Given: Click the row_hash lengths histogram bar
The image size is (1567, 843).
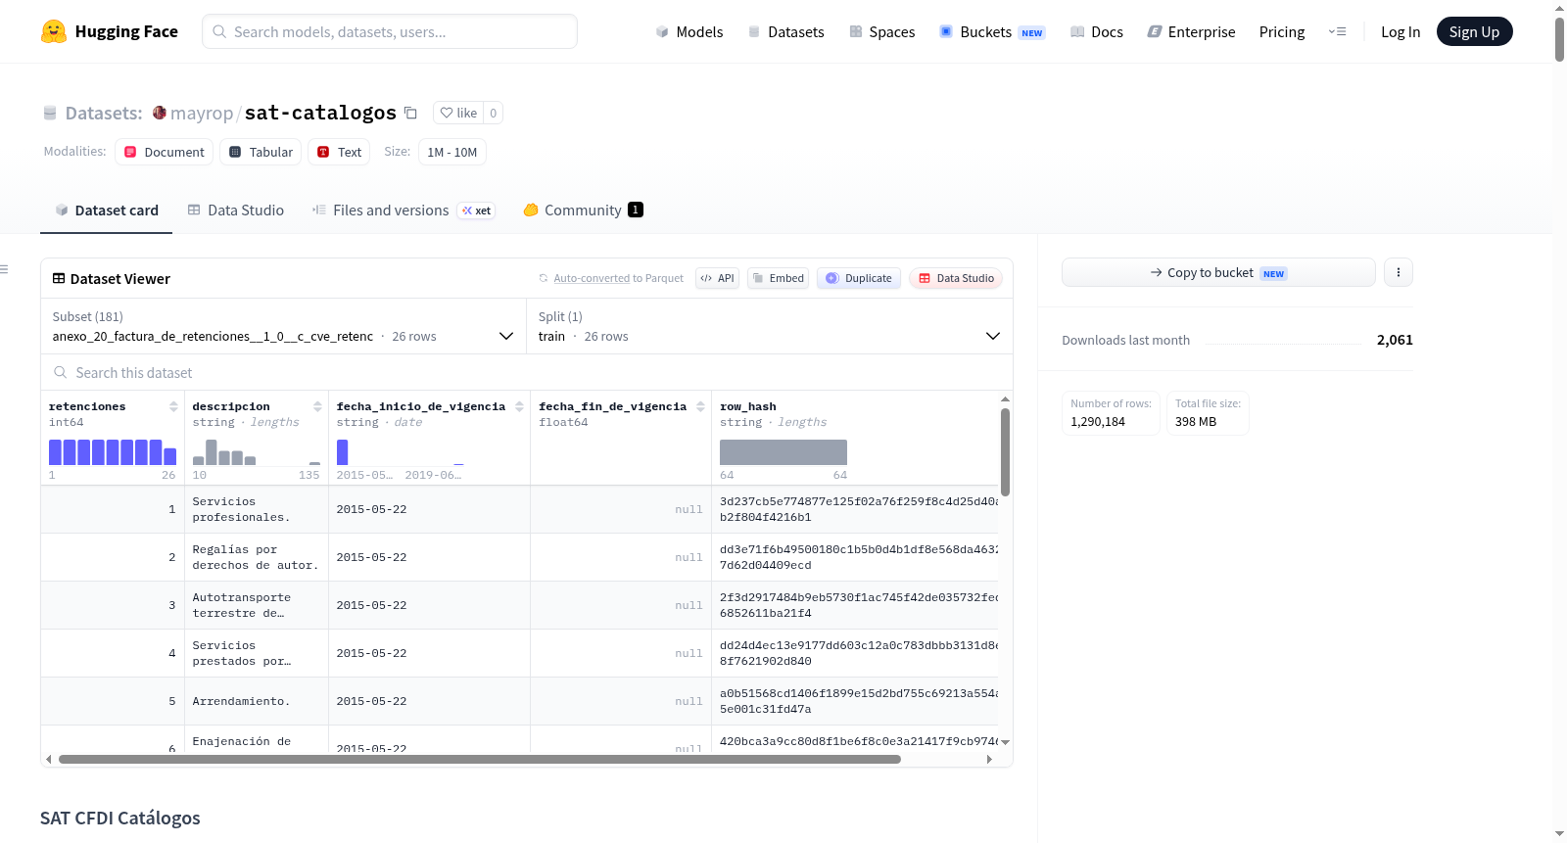Looking at the screenshot, I should pyautogui.click(x=783, y=452).
